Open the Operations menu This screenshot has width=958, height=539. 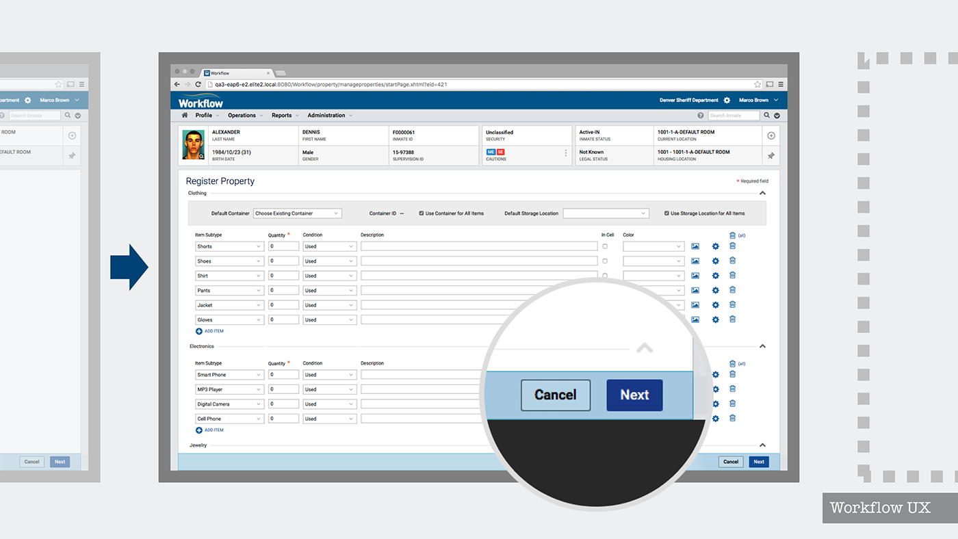pos(245,116)
